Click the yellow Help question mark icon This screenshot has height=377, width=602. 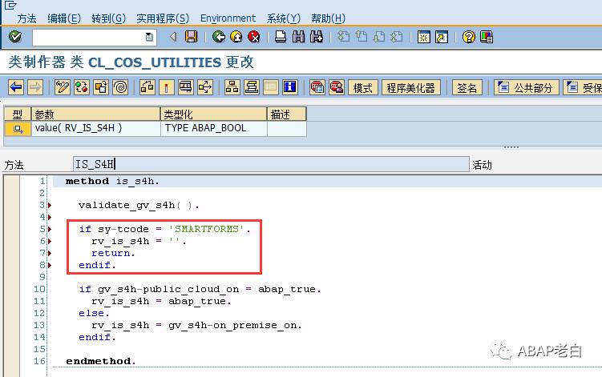[x=469, y=37]
